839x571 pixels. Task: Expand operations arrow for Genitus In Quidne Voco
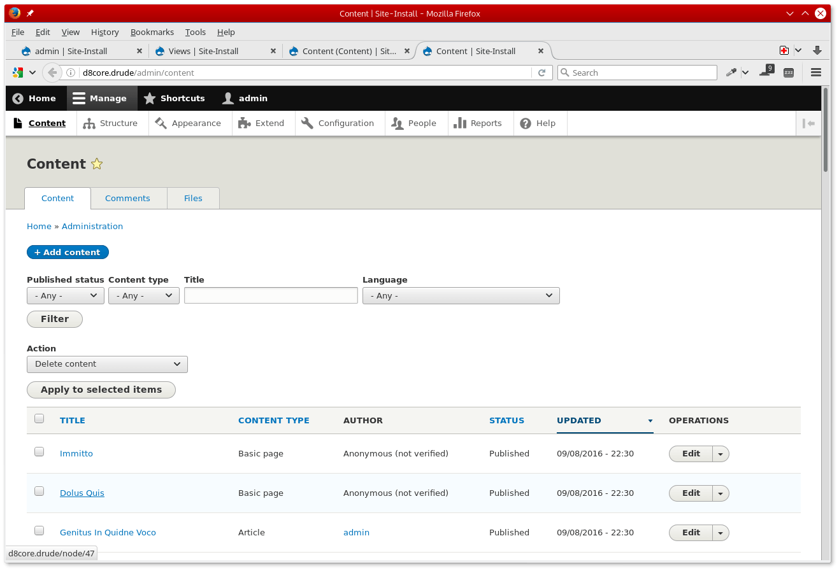coord(721,533)
